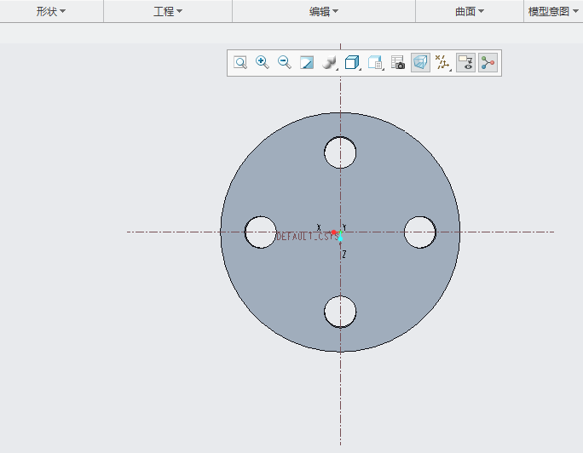
Task: Open the 曲面 ribbon group menu
Action: pos(470,11)
